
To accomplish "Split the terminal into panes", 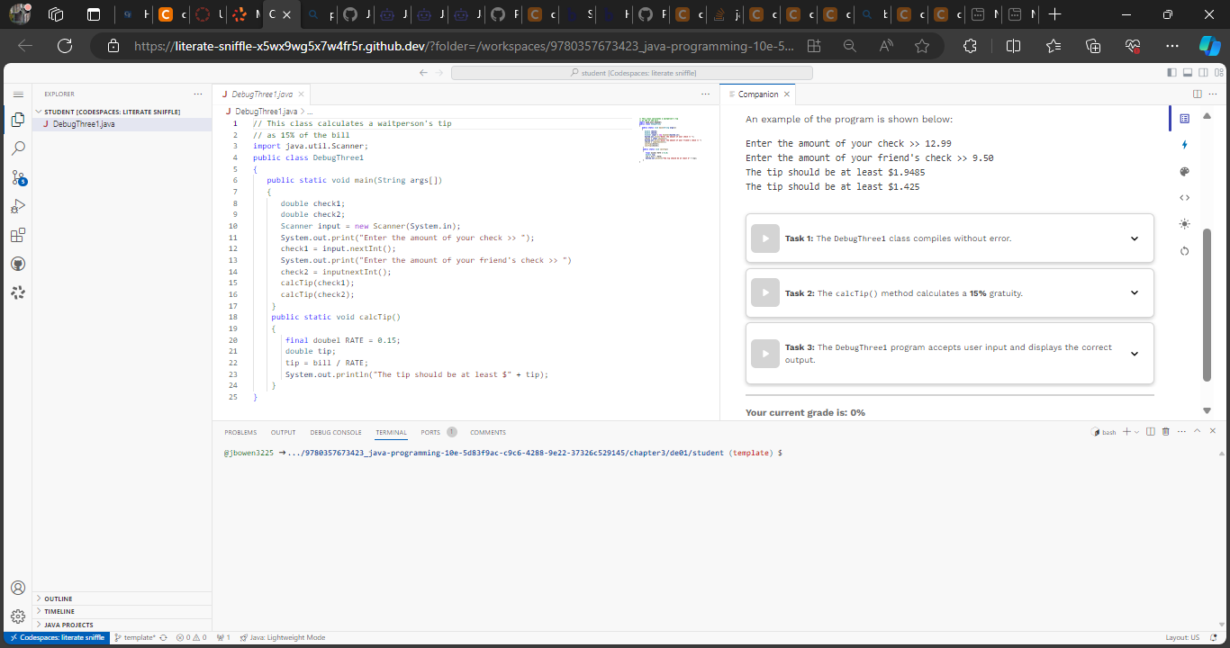I will (1150, 430).
